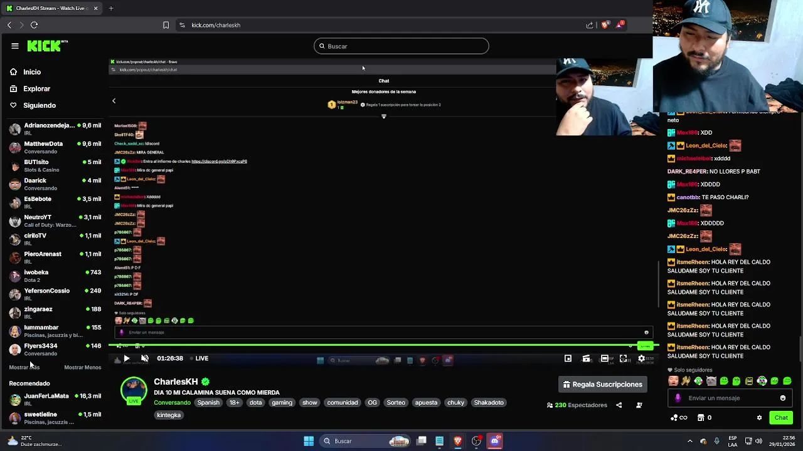Click the Sorteo tag

point(396,403)
